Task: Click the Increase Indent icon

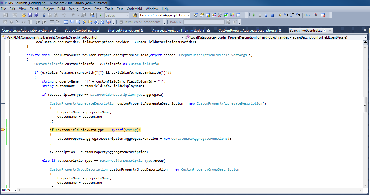Action: [x=44, y=22]
